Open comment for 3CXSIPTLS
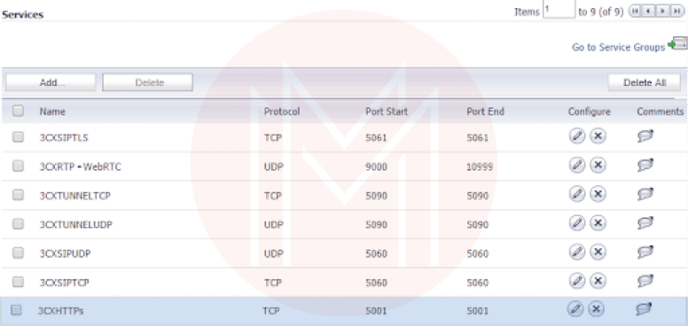Image resolution: width=688 pixels, height=326 pixels. tap(645, 136)
